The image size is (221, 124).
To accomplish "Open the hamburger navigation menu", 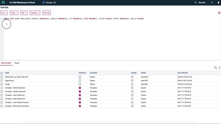I will 3,2.
